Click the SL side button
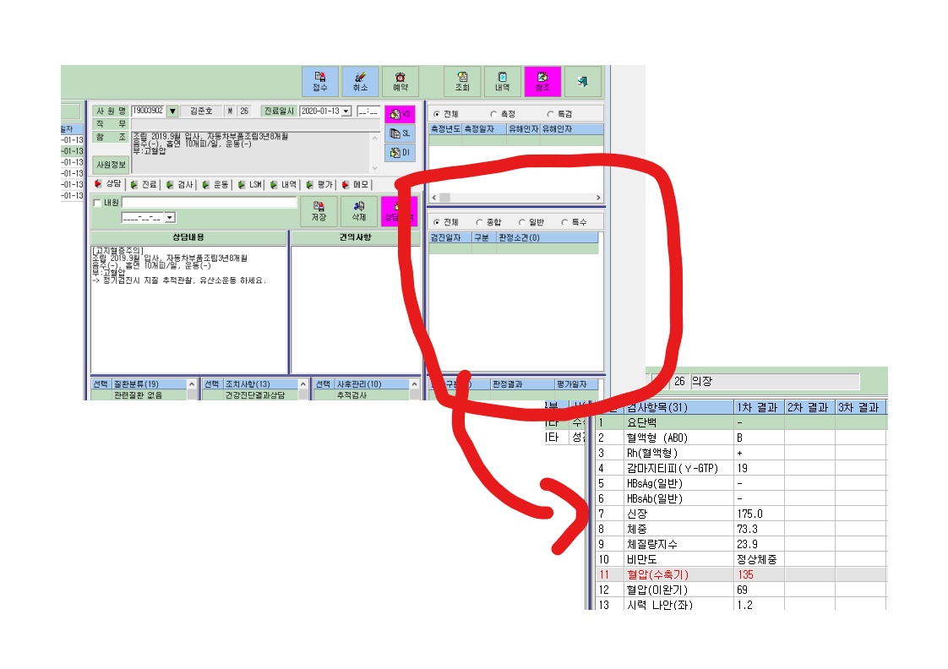The image size is (948, 669). (400, 133)
